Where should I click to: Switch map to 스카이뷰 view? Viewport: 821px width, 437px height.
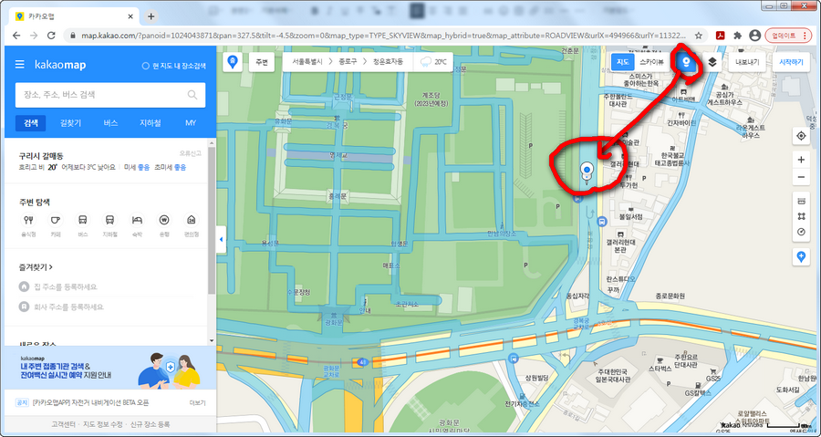click(x=652, y=62)
